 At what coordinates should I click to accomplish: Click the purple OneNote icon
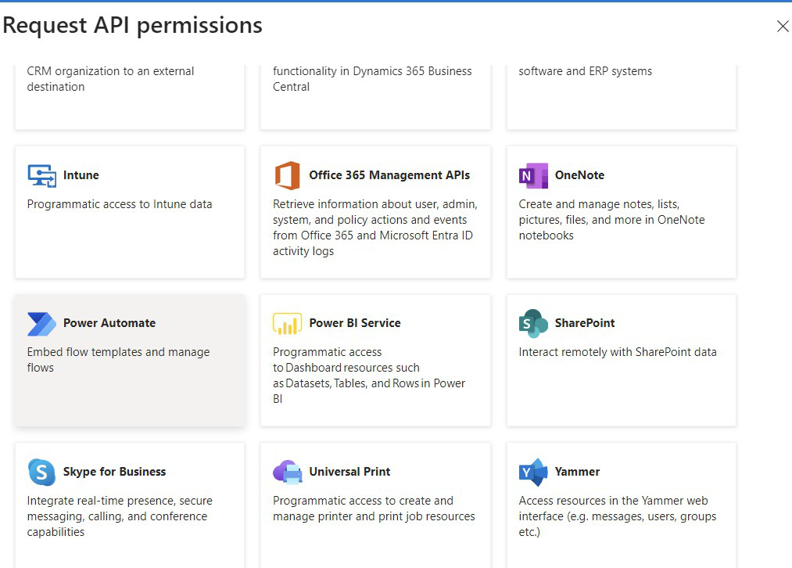[x=533, y=175]
